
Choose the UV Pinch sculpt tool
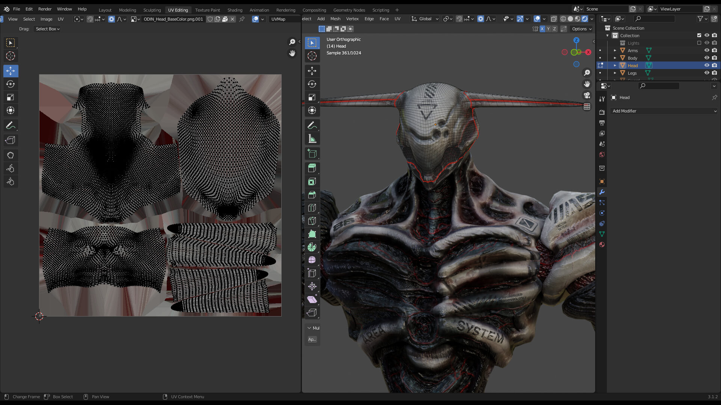[x=11, y=181]
